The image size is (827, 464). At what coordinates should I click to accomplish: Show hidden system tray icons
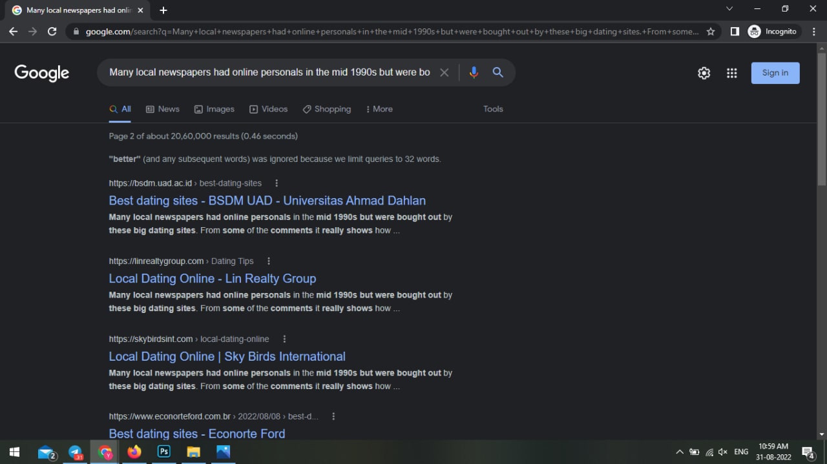point(679,452)
